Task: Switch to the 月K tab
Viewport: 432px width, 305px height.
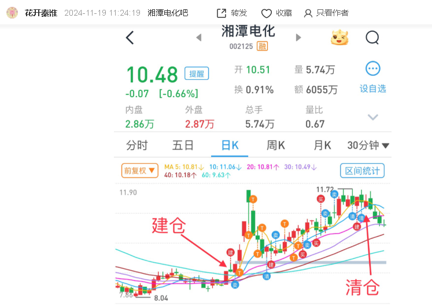Action: [x=322, y=145]
